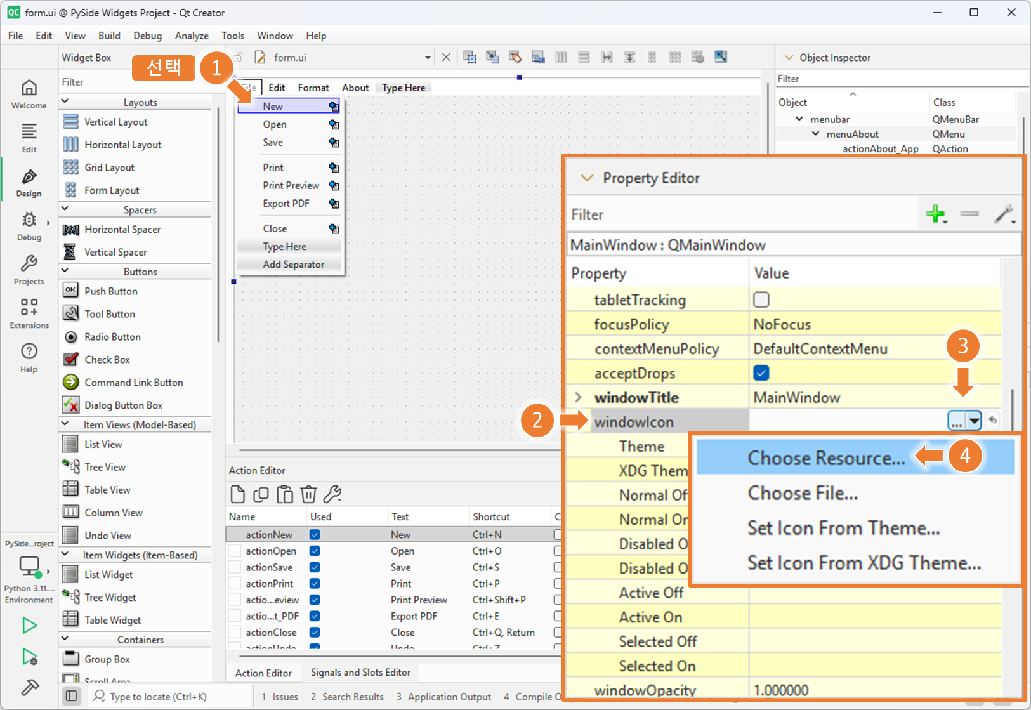
Task: Toggle Used checkbox for actionPrint
Action: 315,583
